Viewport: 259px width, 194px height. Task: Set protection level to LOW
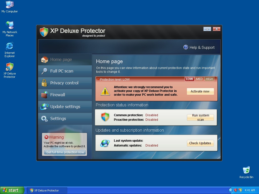[x=189, y=79]
